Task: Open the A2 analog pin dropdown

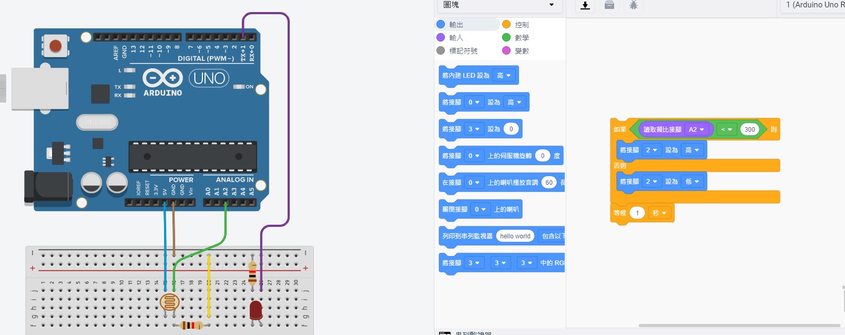Action: tap(696, 130)
